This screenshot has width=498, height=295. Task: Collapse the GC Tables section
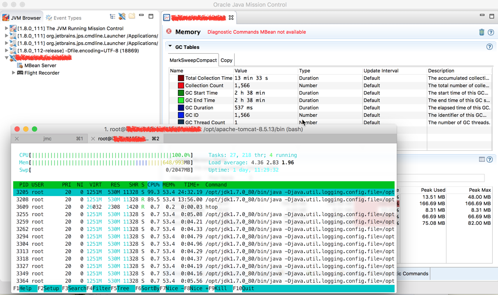(170, 46)
